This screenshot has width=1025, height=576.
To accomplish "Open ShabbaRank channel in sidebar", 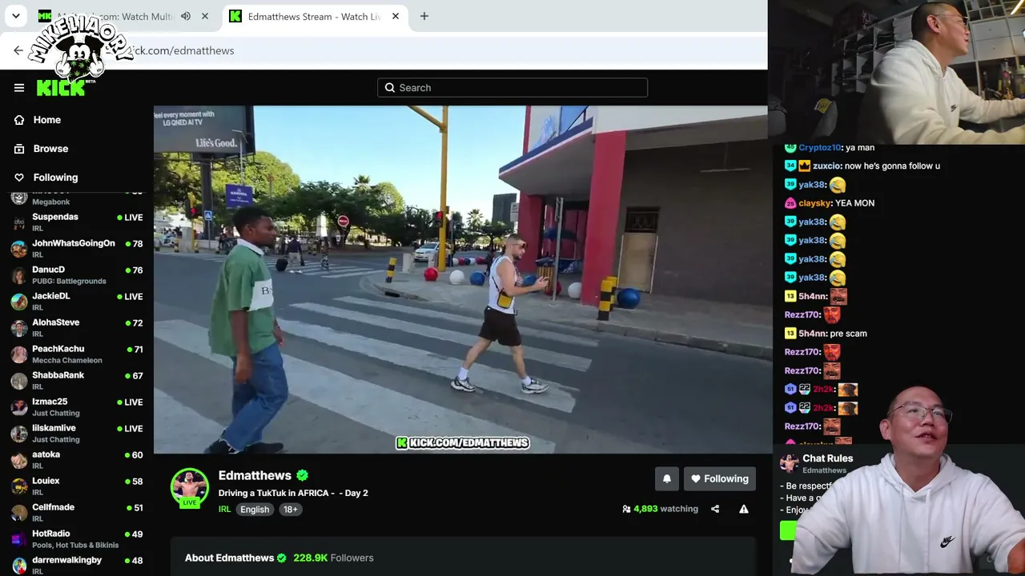I will 76,381.
